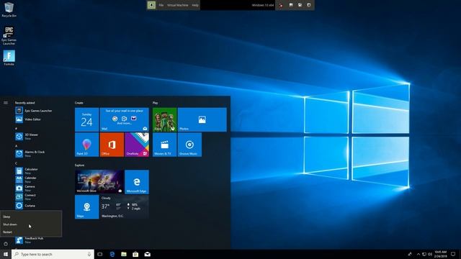Click the Create group header
This screenshot has height=259, width=461.
point(79,103)
